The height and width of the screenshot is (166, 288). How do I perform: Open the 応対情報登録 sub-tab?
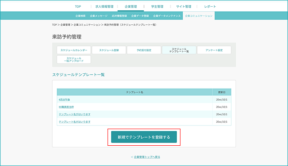pos(119,16)
